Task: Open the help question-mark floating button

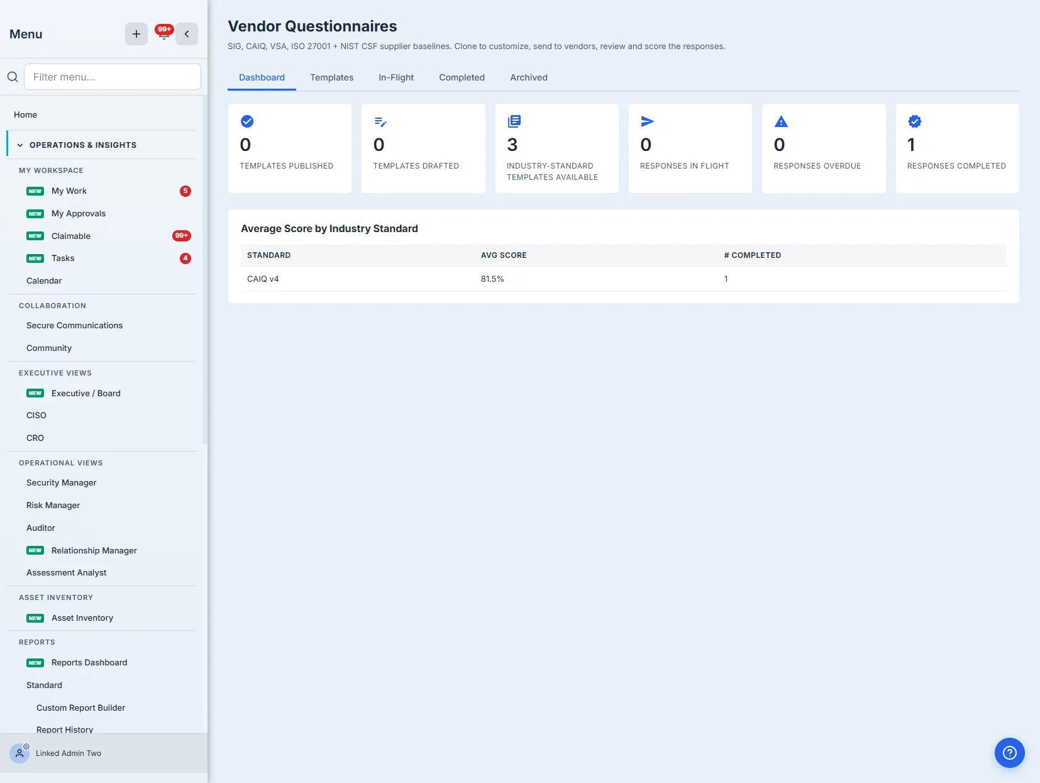Action: 1010,753
